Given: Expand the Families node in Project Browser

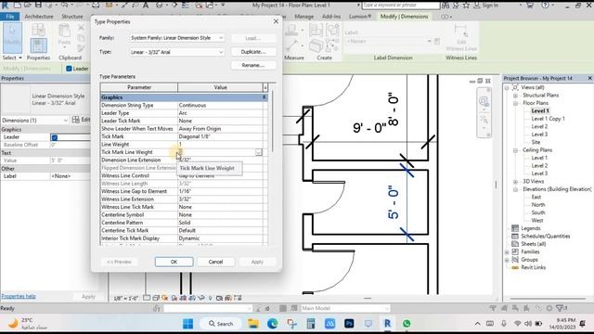Looking at the screenshot, I should click(x=507, y=251).
